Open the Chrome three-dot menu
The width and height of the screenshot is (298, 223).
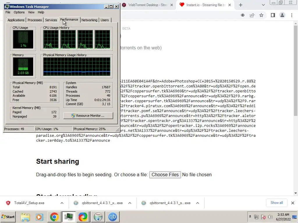click(x=292, y=15)
